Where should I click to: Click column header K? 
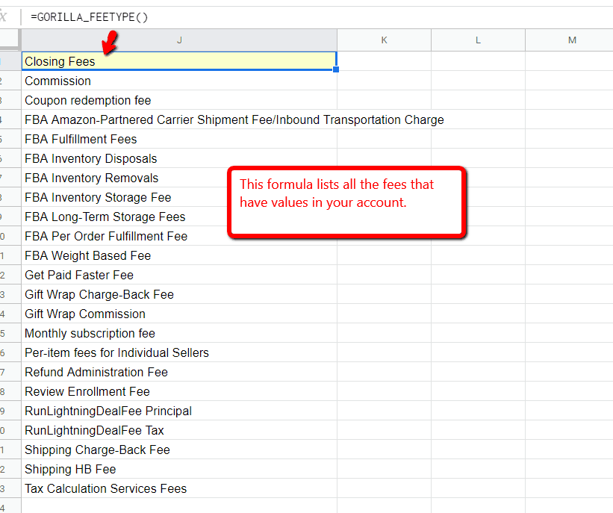tap(384, 40)
